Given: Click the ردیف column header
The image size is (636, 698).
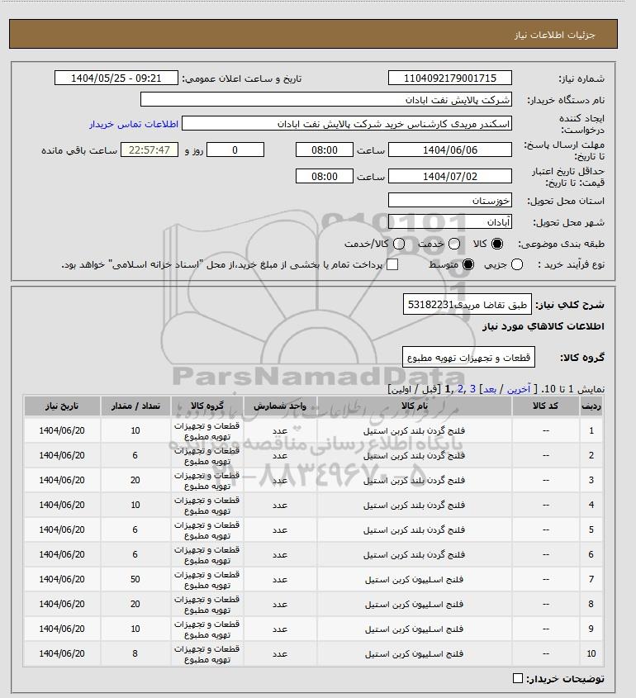Looking at the screenshot, I should tap(591, 406).
